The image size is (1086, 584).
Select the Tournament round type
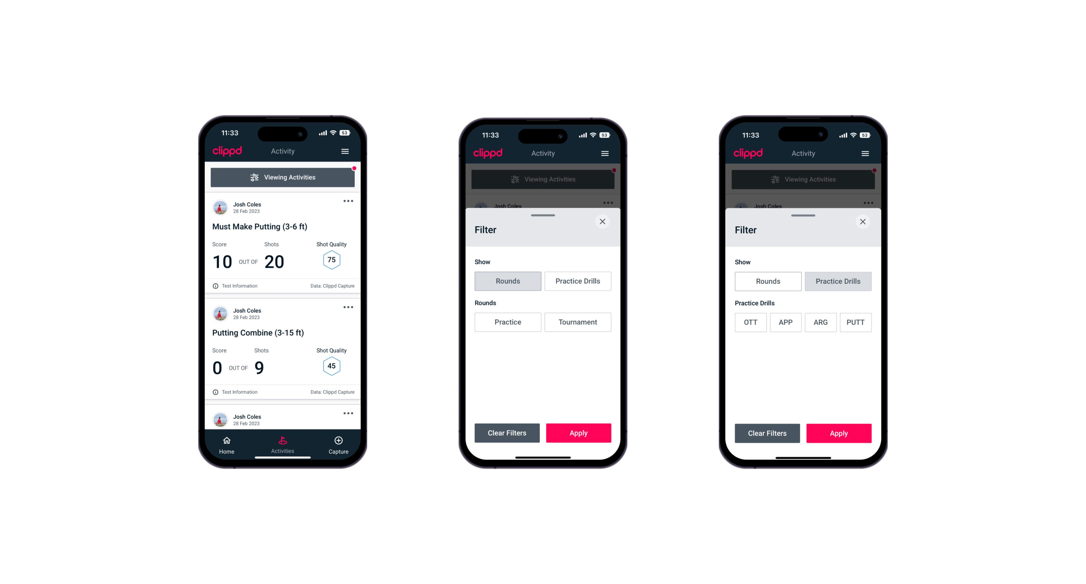(576, 321)
